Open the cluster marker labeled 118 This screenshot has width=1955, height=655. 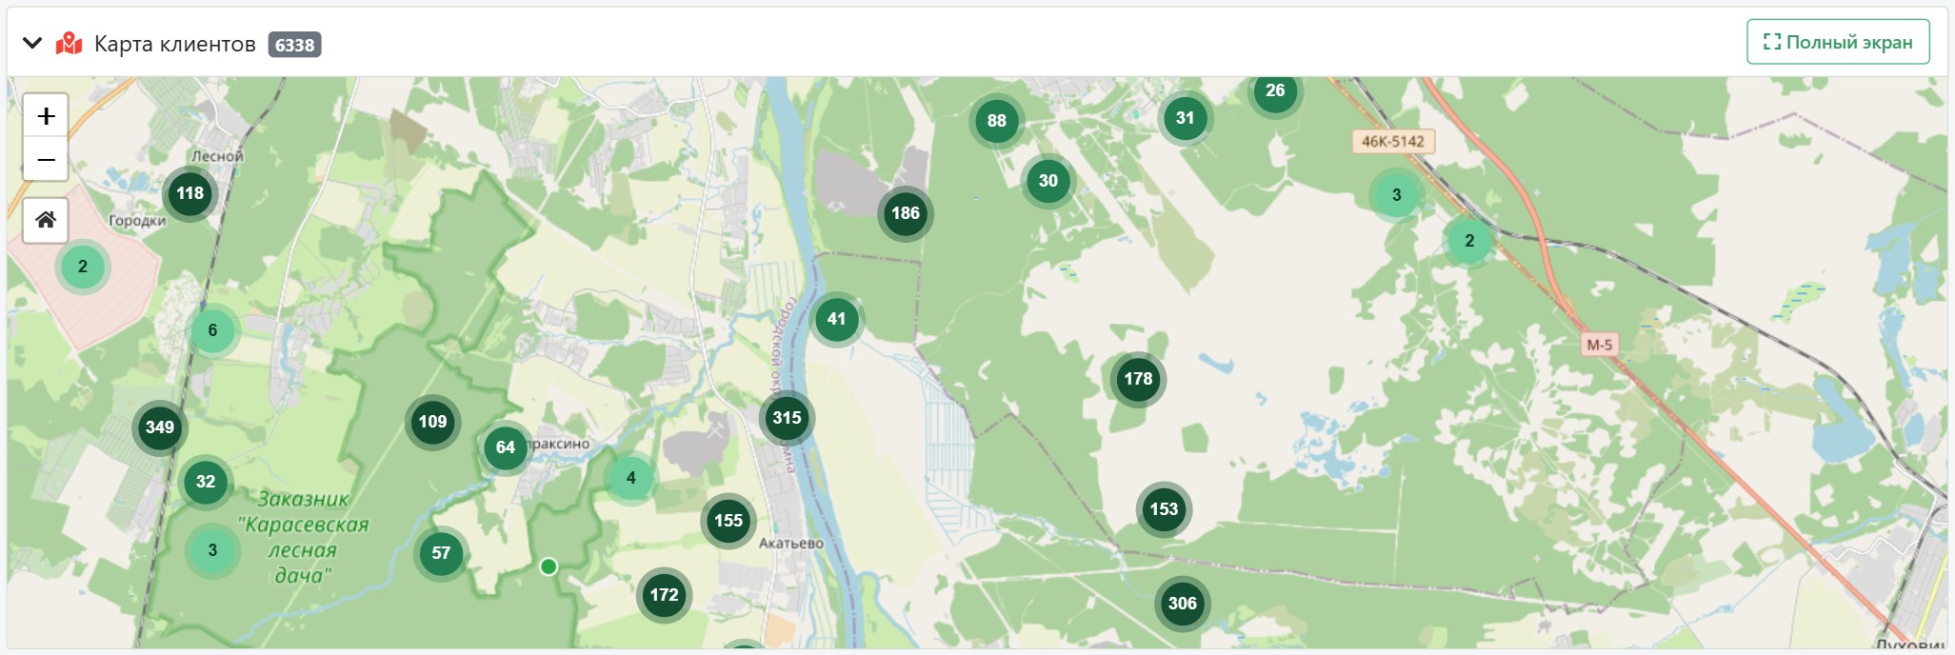pos(190,193)
